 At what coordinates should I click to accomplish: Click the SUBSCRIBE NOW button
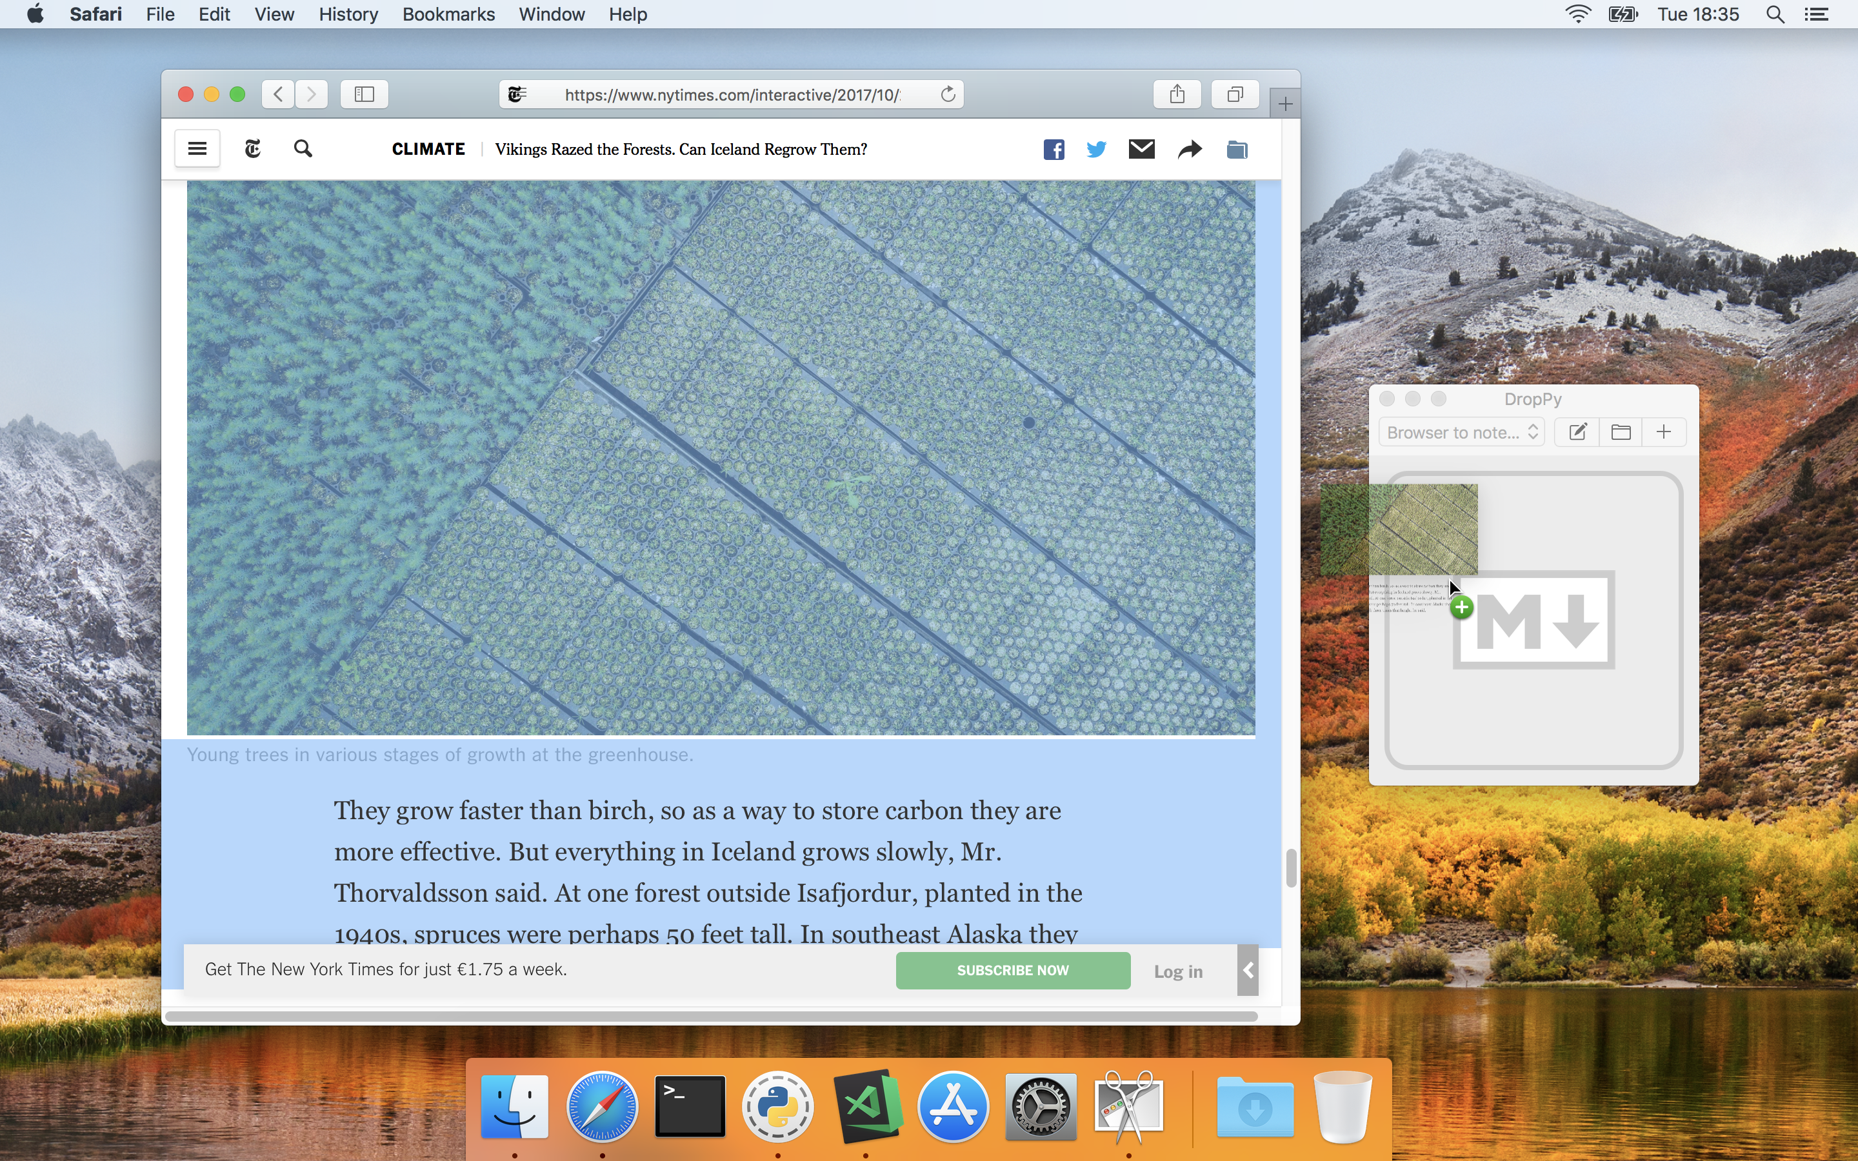pyautogui.click(x=1013, y=971)
